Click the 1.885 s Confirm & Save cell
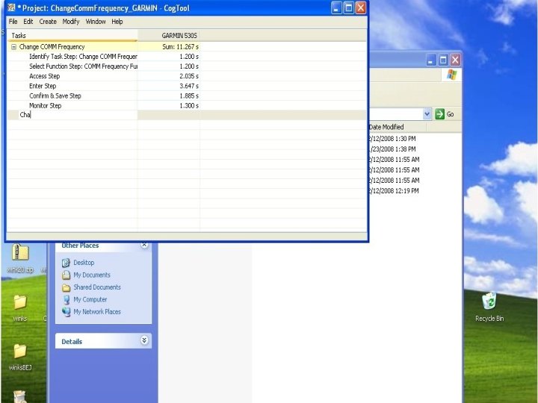538x403 pixels. click(x=169, y=96)
